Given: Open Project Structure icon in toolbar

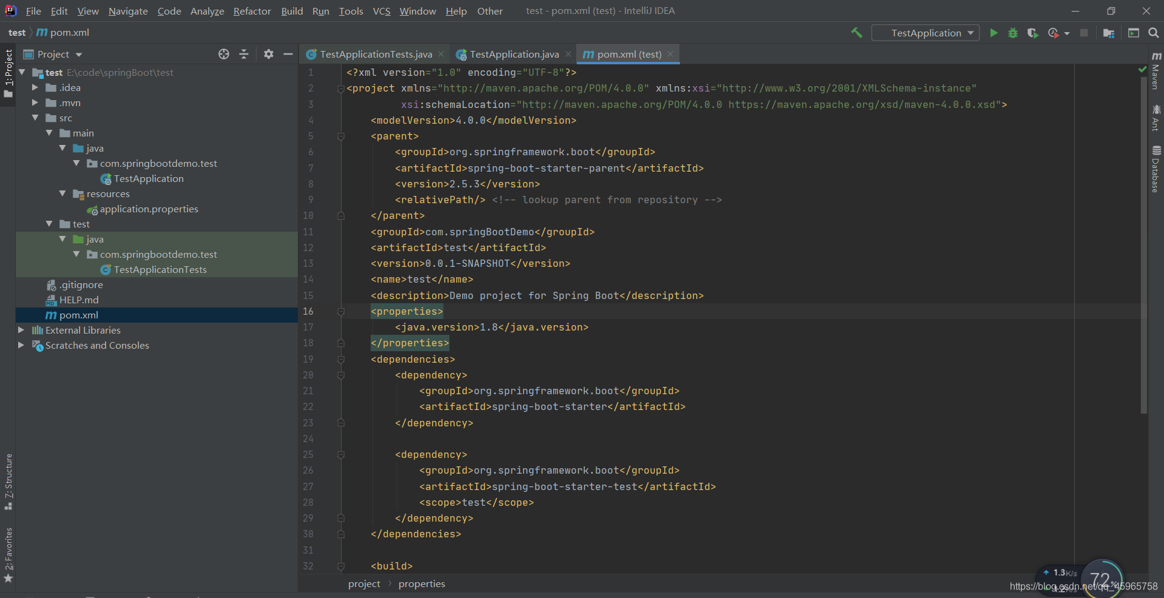Looking at the screenshot, I should point(1109,33).
